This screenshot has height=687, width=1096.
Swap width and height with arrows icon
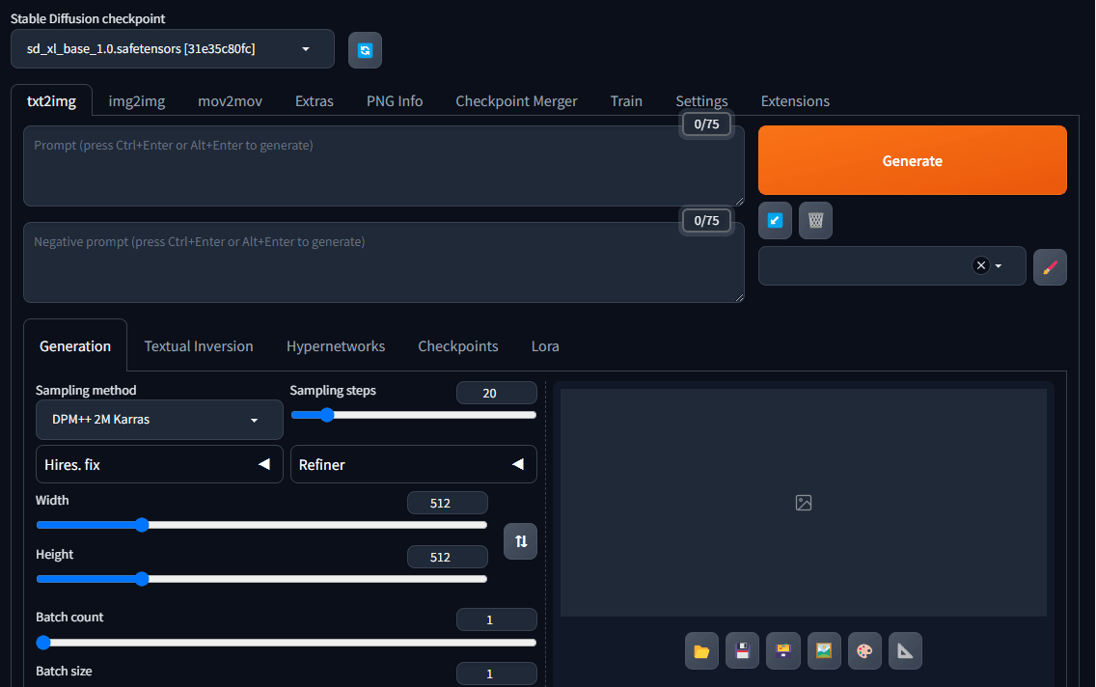521,541
